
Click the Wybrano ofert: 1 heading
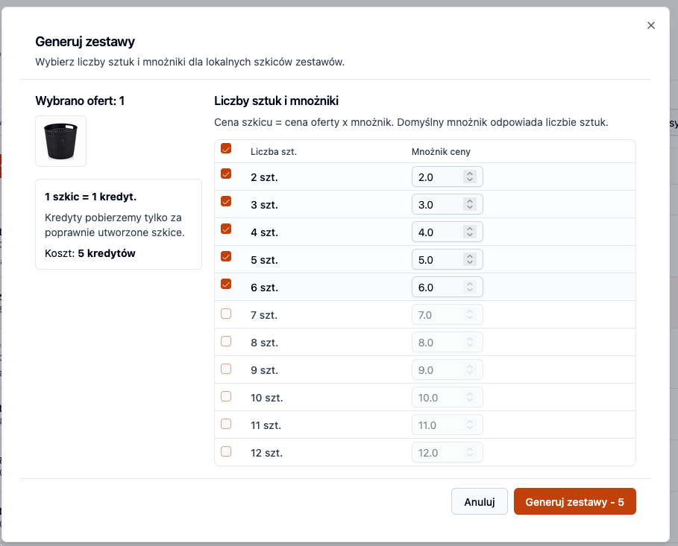click(x=80, y=101)
